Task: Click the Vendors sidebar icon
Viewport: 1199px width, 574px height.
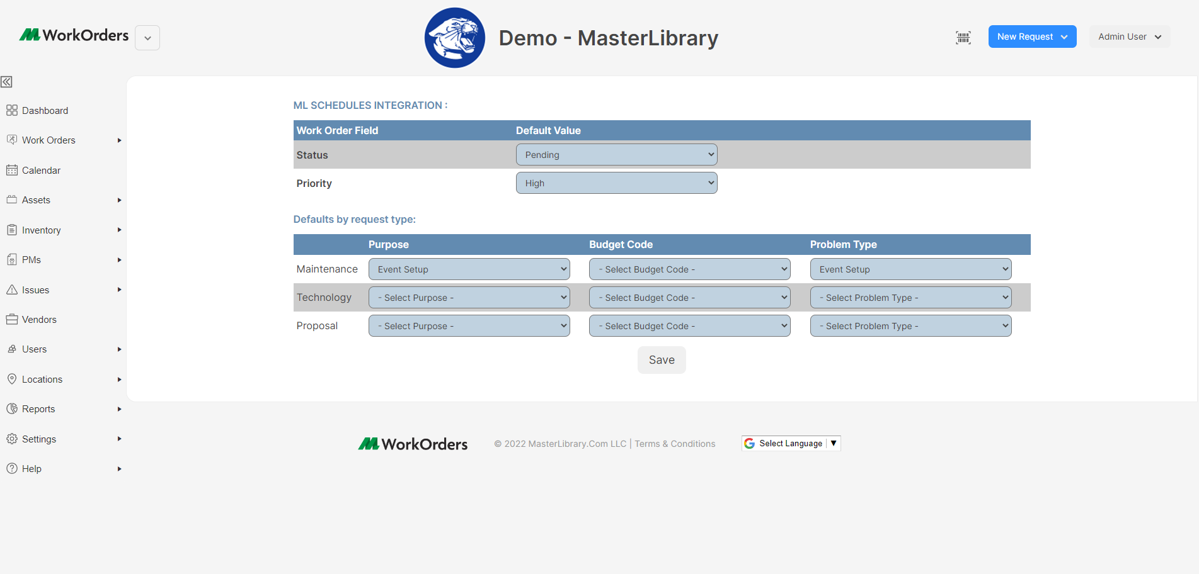Action: coord(12,319)
